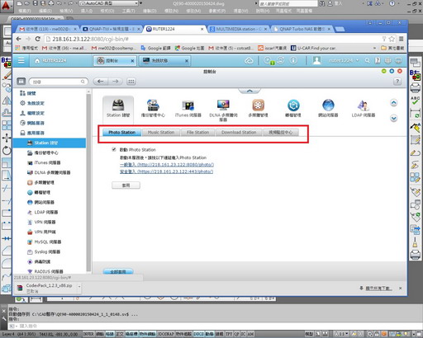This screenshot has height=338, width=423.
Task: Switch to the File Station tab
Action: point(197,133)
